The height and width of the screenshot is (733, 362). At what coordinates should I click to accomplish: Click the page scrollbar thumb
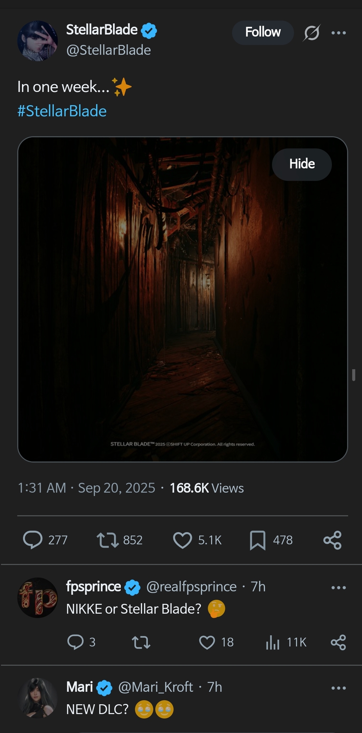pyautogui.click(x=354, y=375)
